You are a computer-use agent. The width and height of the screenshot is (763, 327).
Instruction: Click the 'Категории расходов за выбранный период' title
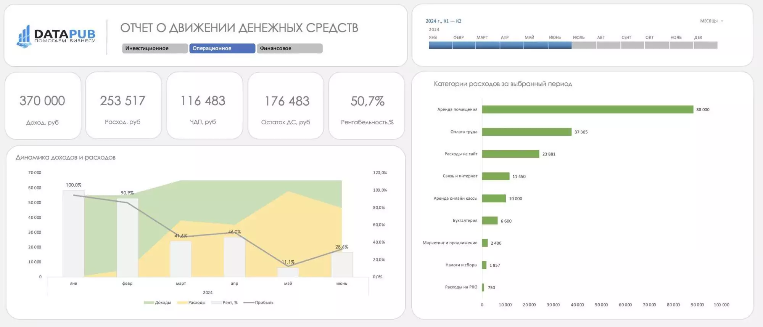coord(503,84)
